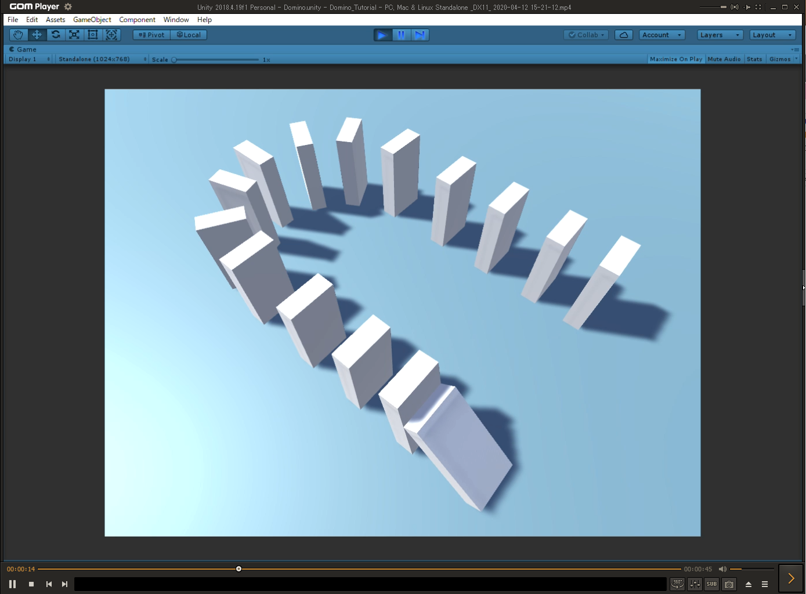Select the Scale tool in Unity toolbar
The width and height of the screenshot is (806, 594).
click(x=74, y=35)
